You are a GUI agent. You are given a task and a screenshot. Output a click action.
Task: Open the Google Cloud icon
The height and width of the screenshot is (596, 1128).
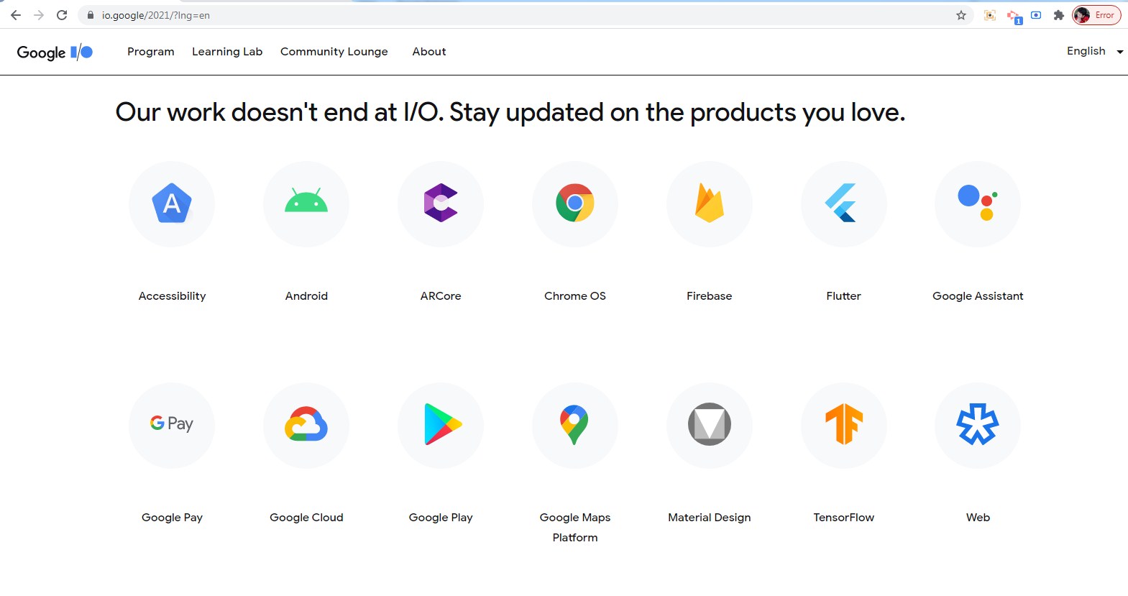tap(306, 426)
